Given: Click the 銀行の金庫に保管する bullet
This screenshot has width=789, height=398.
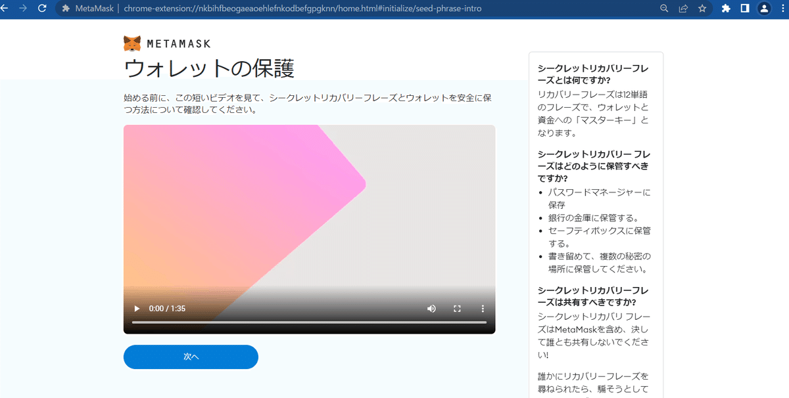Looking at the screenshot, I should tap(593, 218).
